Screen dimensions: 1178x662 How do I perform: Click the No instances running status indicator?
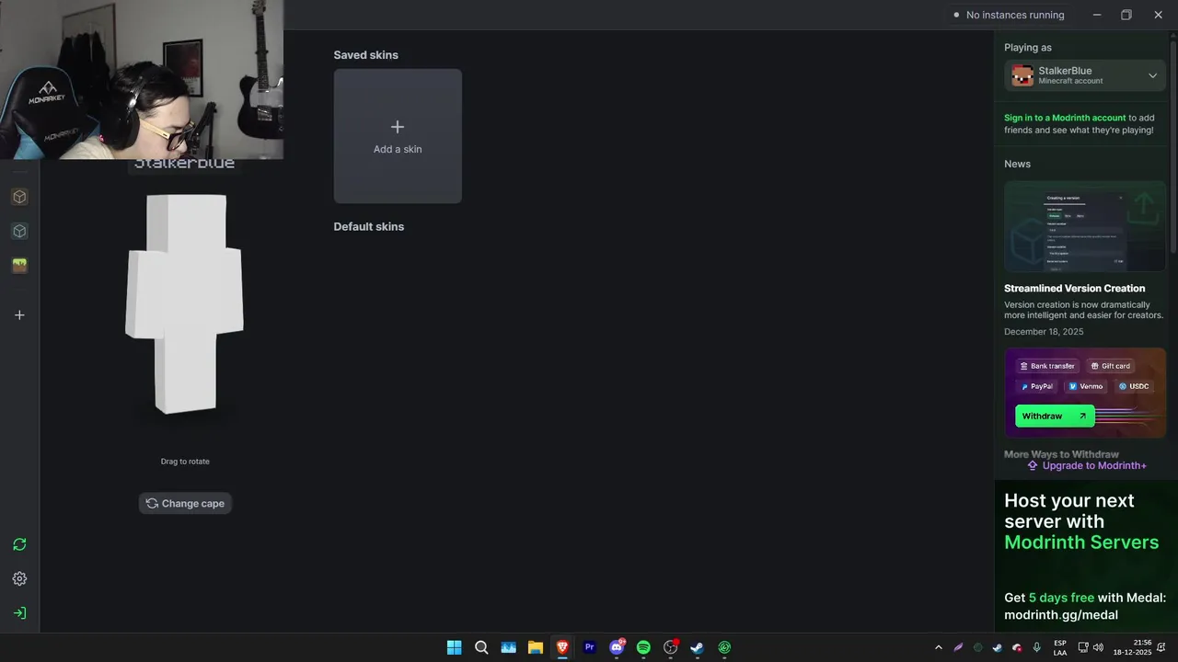[x=1009, y=15]
